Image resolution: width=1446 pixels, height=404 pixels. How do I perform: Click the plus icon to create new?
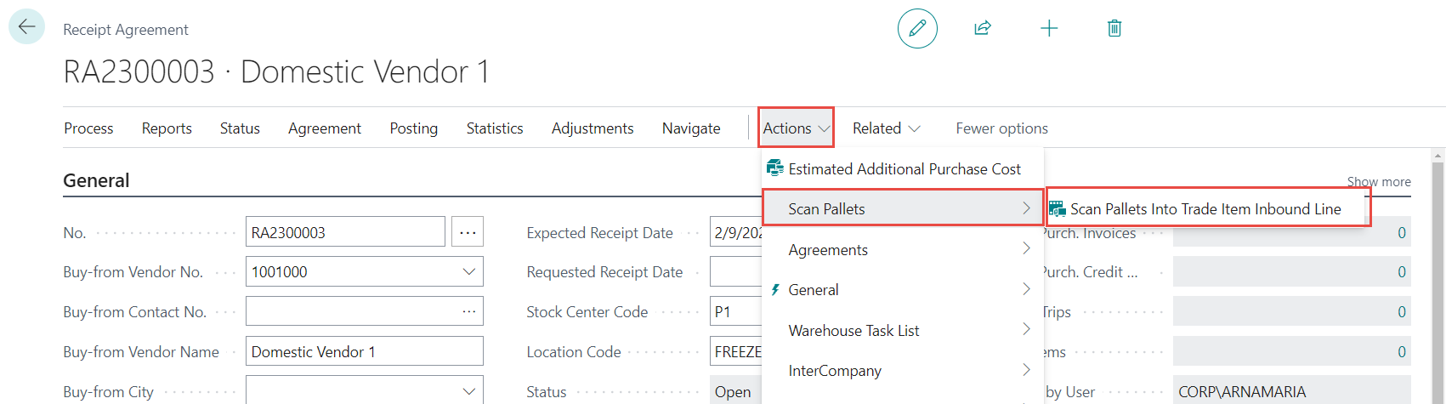pyautogui.click(x=1049, y=28)
